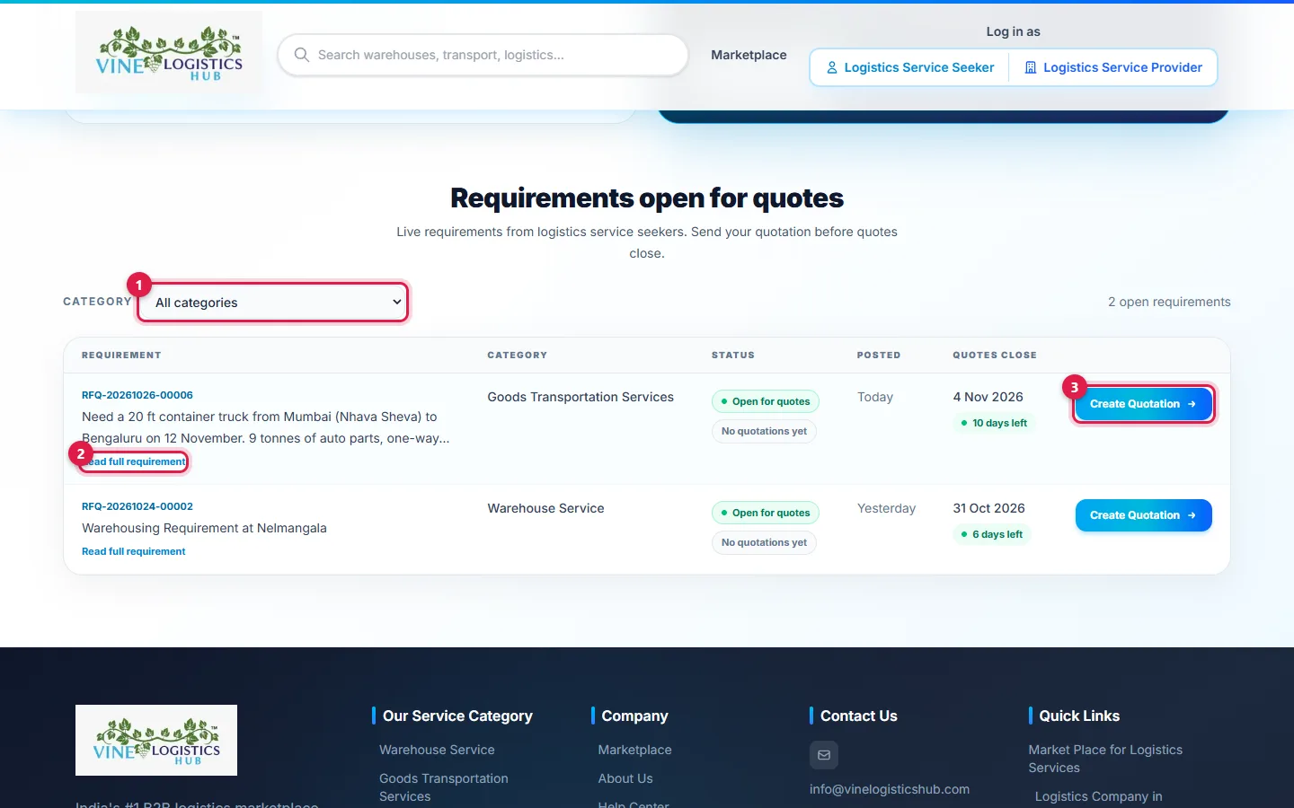This screenshot has height=808, width=1294.
Task: Focus the warehouses search field
Action: point(483,55)
